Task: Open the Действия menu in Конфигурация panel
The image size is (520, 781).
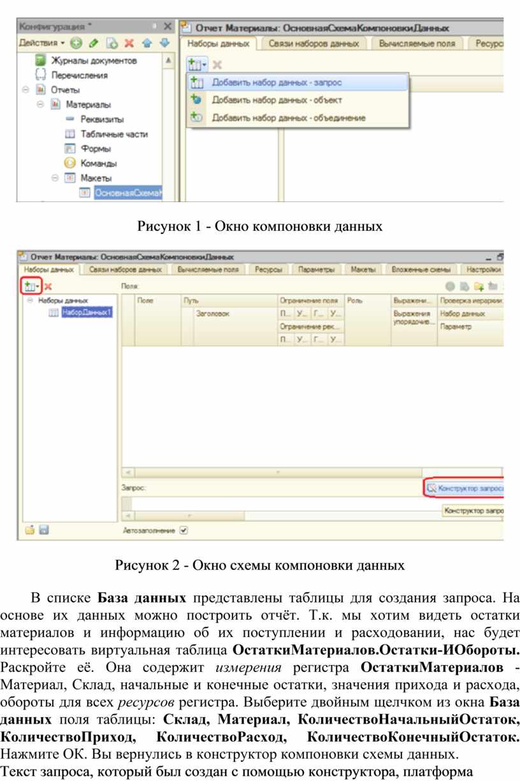Action: [42, 43]
